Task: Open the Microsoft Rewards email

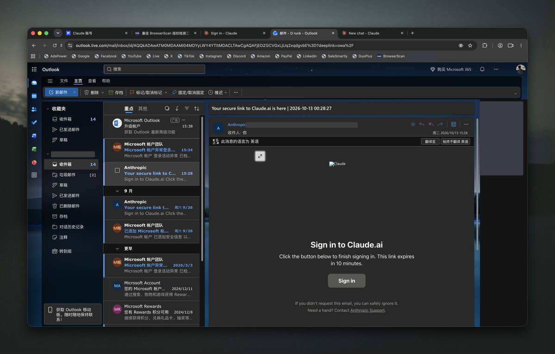Action: 152,312
